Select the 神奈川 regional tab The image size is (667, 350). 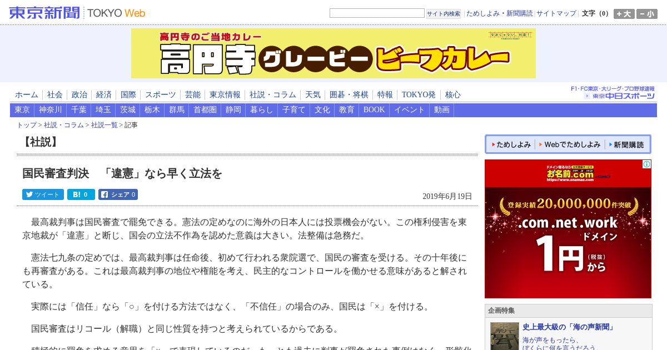click(51, 110)
